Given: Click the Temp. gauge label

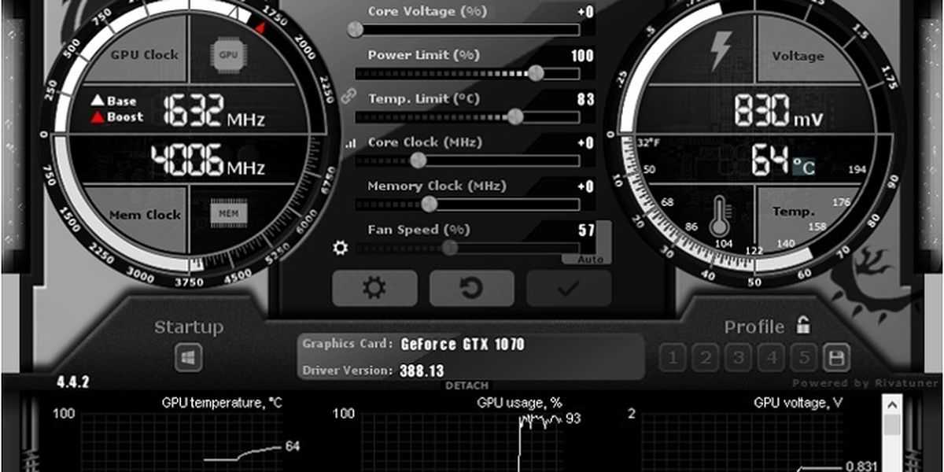Looking at the screenshot, I should 793,212.
